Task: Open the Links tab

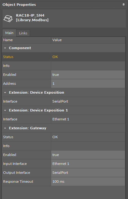Action: [23, 33]
